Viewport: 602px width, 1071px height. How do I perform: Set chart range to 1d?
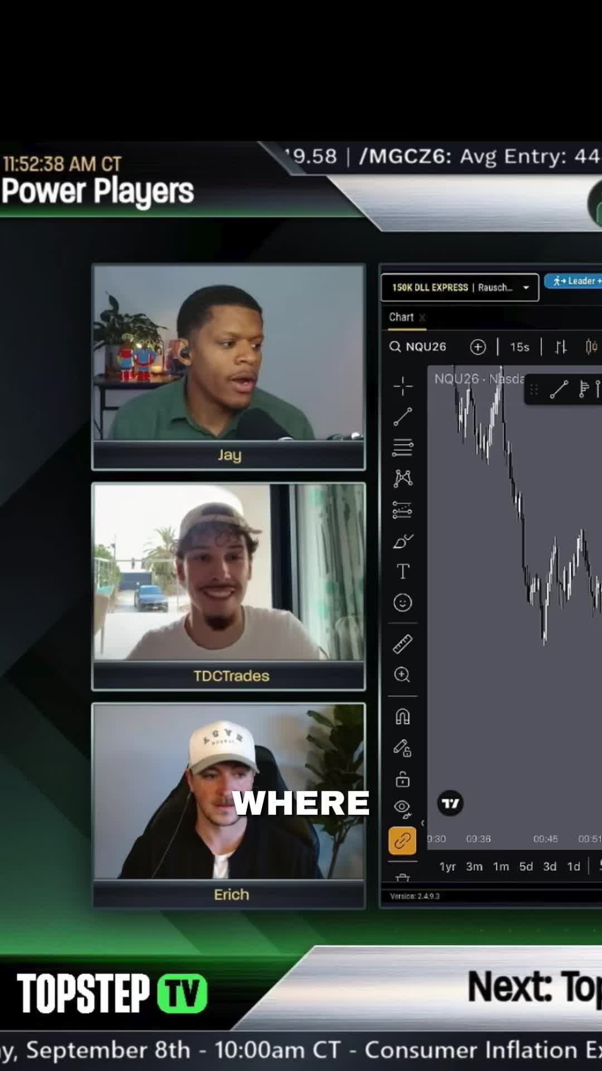pos(574,866)
